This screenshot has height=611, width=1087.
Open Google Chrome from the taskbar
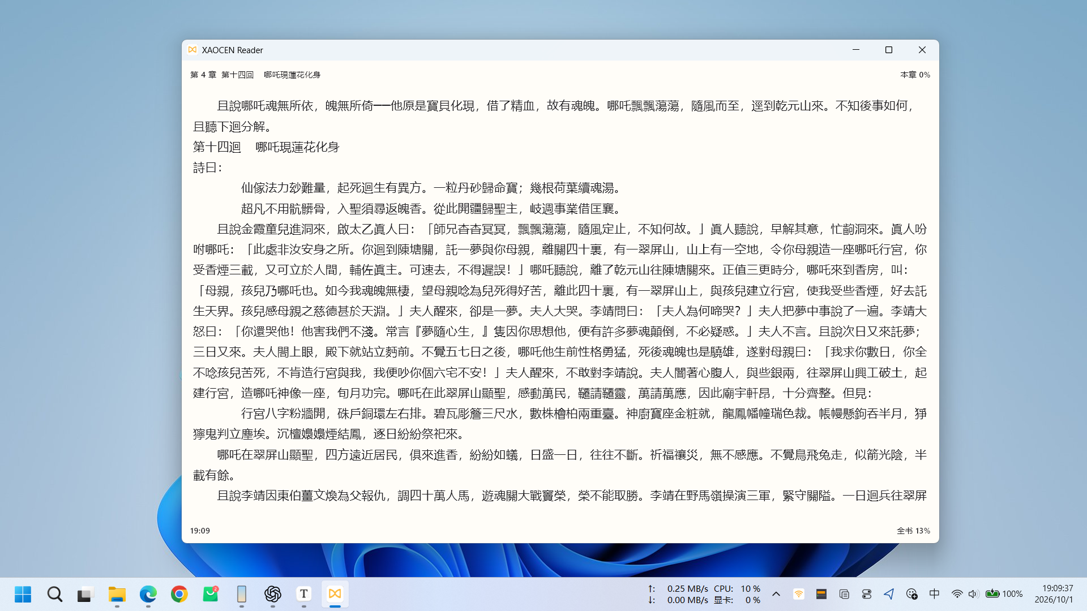179,594
